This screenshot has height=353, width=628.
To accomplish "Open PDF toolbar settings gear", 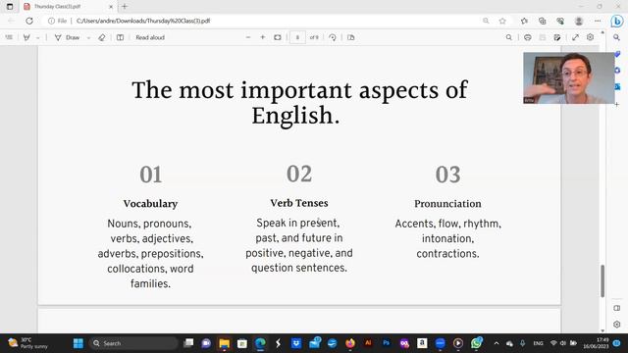I will (x=590, y=37).
